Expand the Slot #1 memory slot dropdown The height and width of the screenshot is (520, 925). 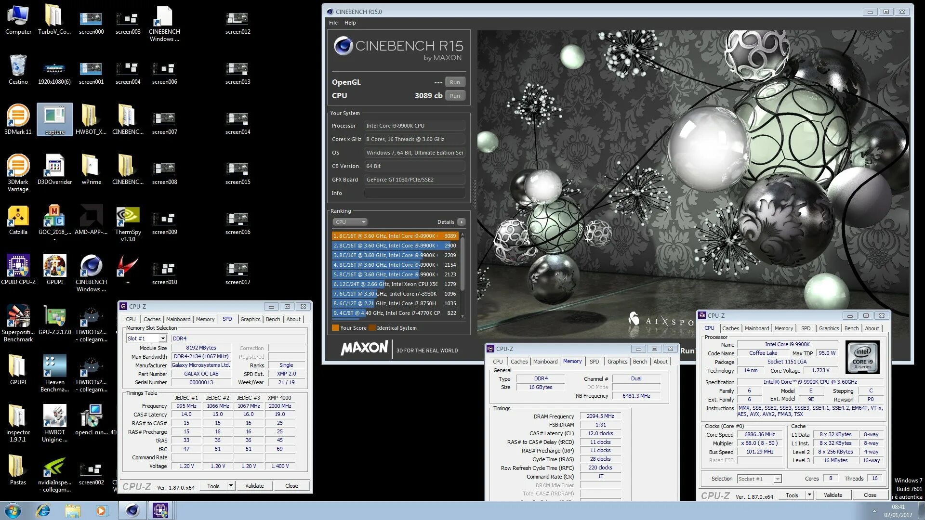[x=163, y=338]
